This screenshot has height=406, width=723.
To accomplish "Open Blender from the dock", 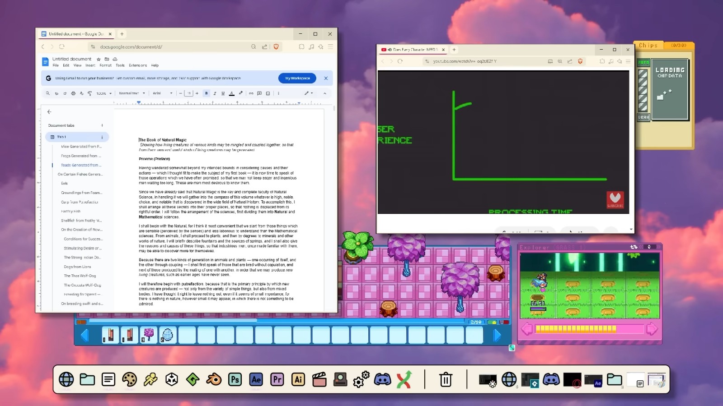I will tap(214, 379).
